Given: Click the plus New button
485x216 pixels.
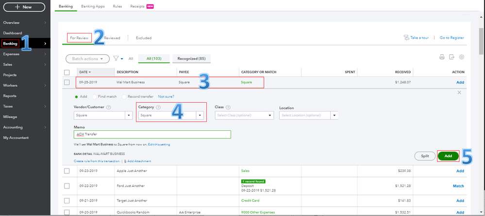Looking at the screenshot, I should [x=24, y=7].
